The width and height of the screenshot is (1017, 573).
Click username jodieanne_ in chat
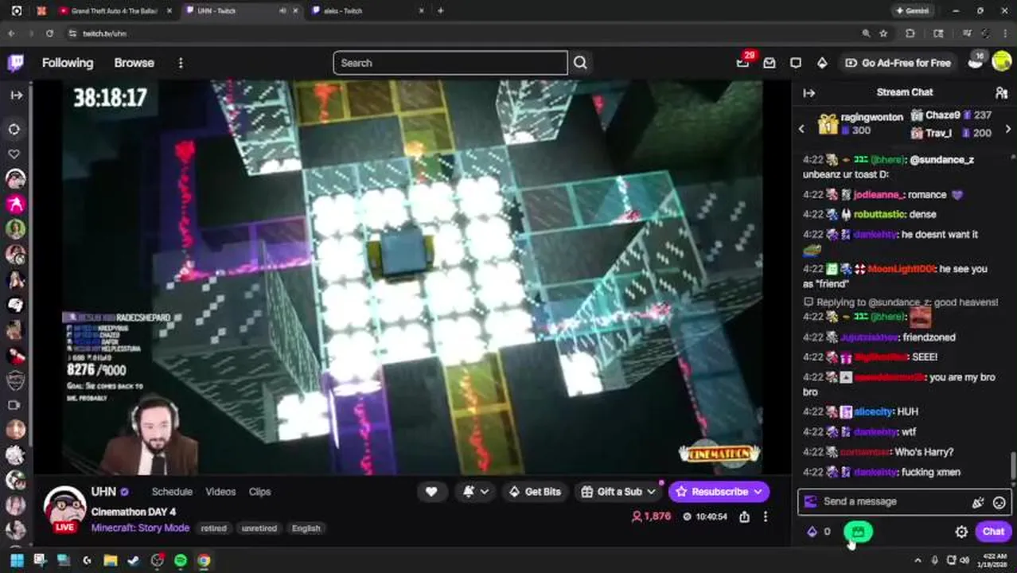(879, 195)
